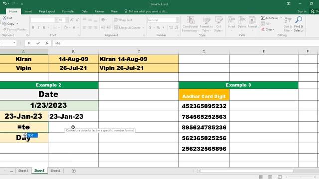
Task: Toggle Underline formatting
Action: [44, 27]
